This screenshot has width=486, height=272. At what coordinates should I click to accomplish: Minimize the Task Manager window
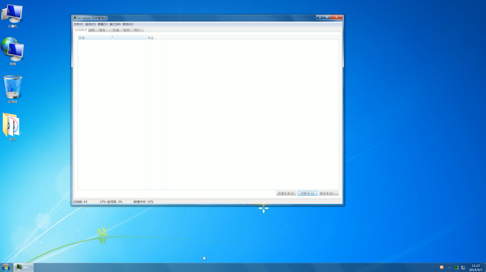[x=320, y=17]
